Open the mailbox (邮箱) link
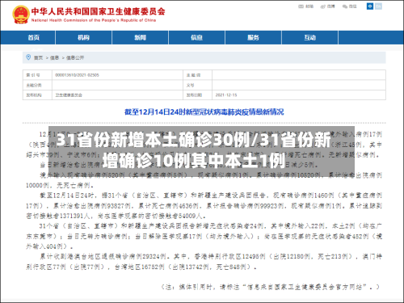 coord(306,6)
